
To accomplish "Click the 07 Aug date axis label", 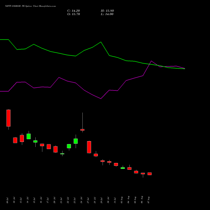I will point(149,200).
